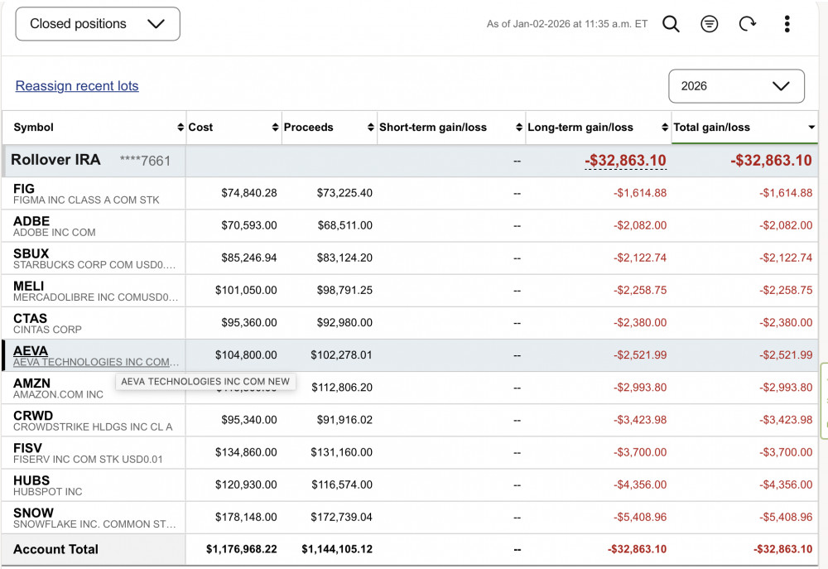This screenshot has width=828, height=569.
Task: Expand the 2026 year selector
Action: pos(736,86)
